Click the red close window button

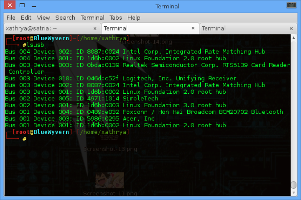[x=9, y=6]
